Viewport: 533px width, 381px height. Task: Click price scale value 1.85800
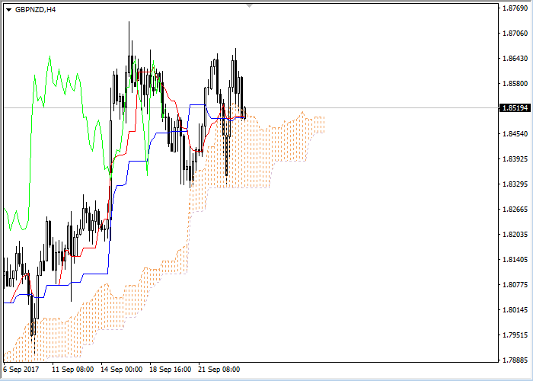pos(515,83)
